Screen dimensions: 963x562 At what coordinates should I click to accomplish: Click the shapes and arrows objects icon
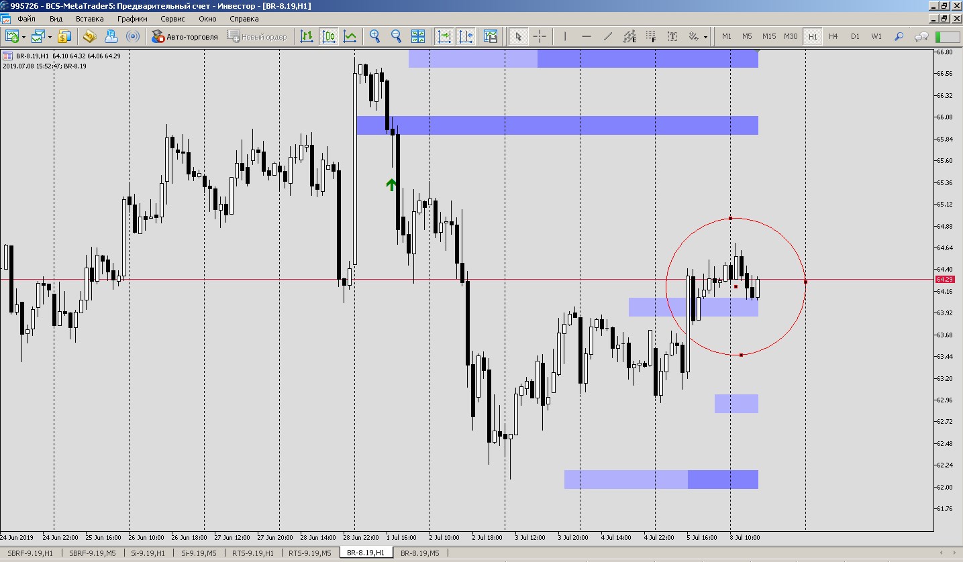[694, 36]
